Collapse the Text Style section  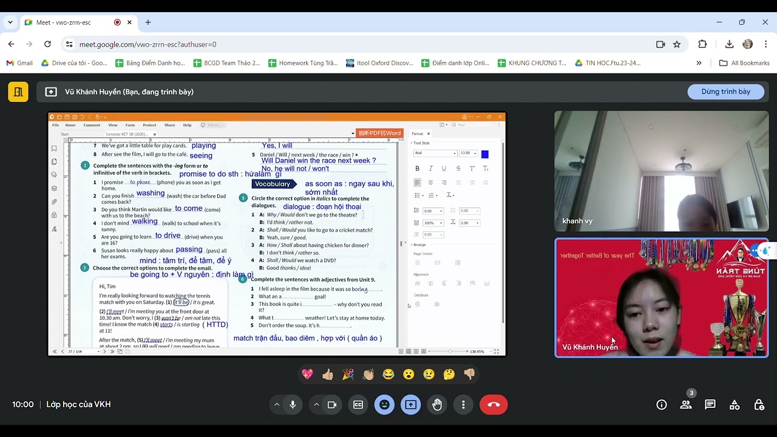[412, 143]
